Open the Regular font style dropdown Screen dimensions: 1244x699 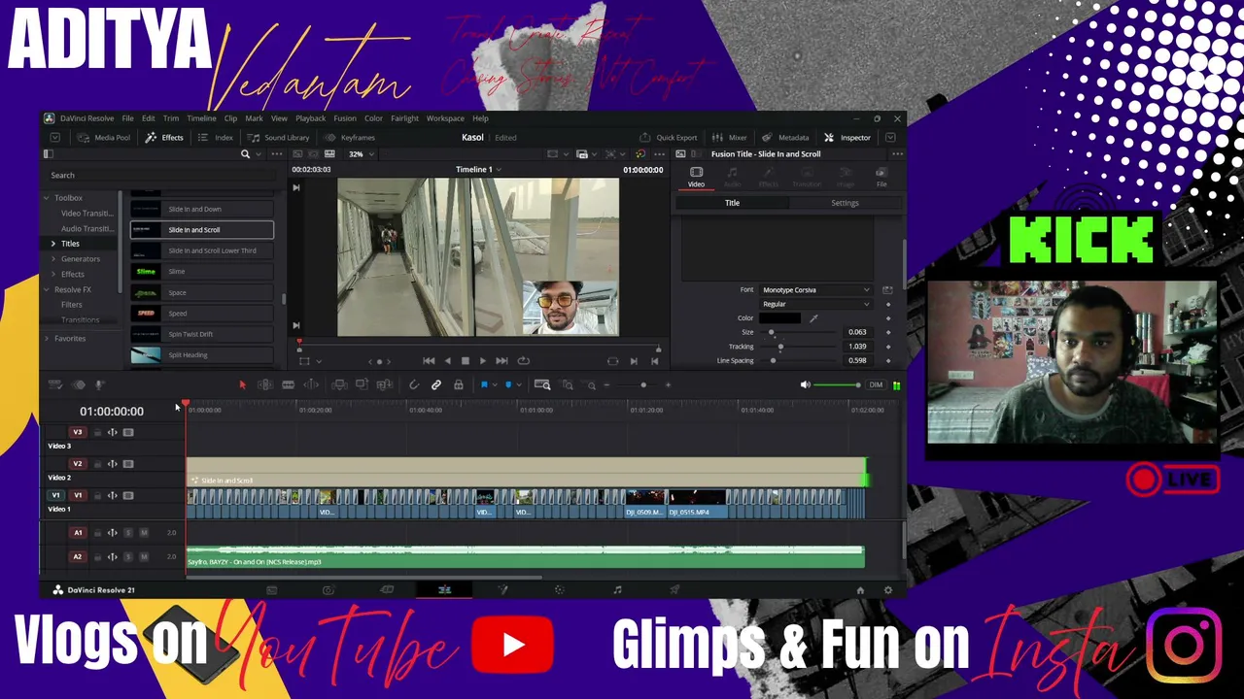click(x=815, y=304)
